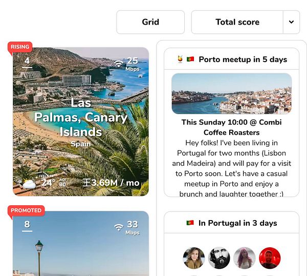Click the Wi-Fi icon on Las Palmas card
307x276 pixels.
tap(119, 64)
